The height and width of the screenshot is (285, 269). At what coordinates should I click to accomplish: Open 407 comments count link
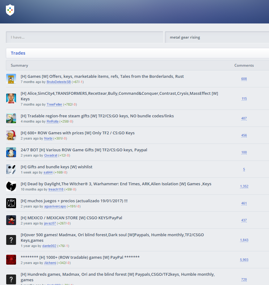[x=244, y=118]
